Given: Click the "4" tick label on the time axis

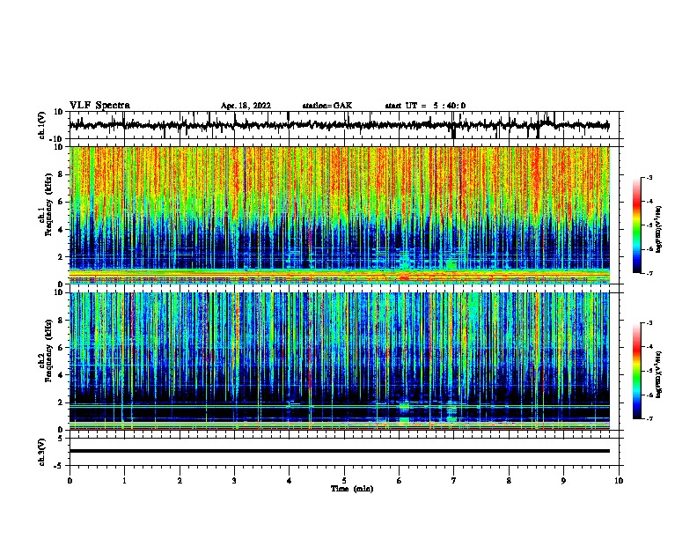Looking at the screenshot, I should pyautogui.click(x=290, y=481).
